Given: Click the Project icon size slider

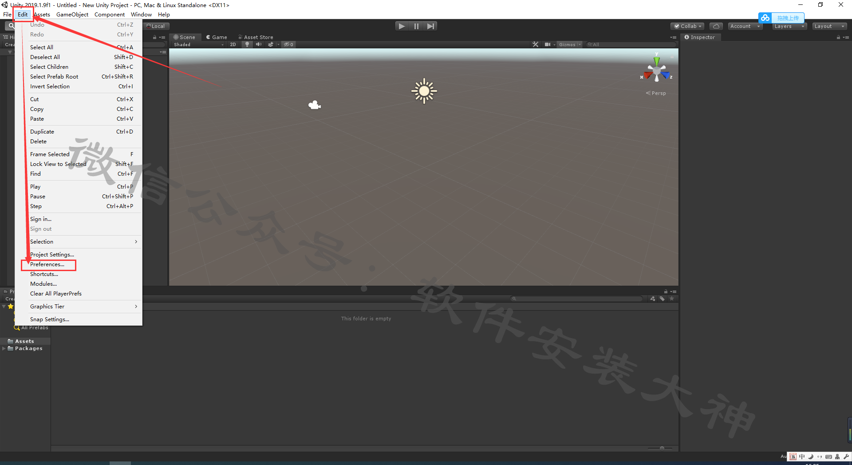Looking at the screenshot, I should tap(661, 448).
